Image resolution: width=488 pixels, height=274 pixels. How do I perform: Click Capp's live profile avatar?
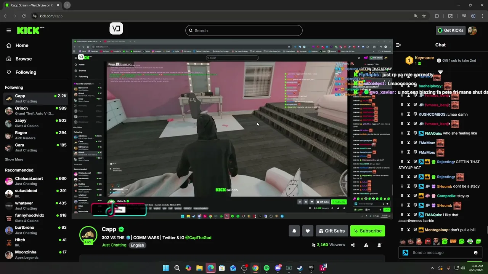click(88, 234)
